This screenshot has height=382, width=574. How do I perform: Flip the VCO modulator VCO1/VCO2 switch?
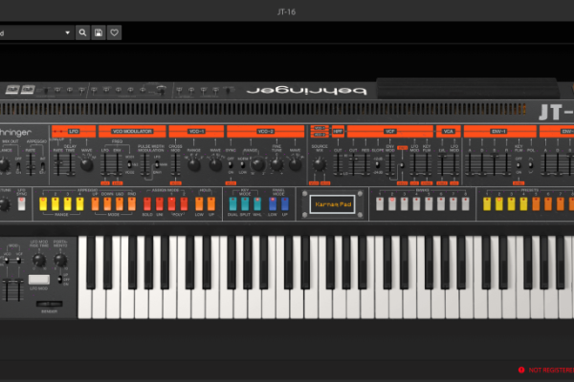coord(129,164)
